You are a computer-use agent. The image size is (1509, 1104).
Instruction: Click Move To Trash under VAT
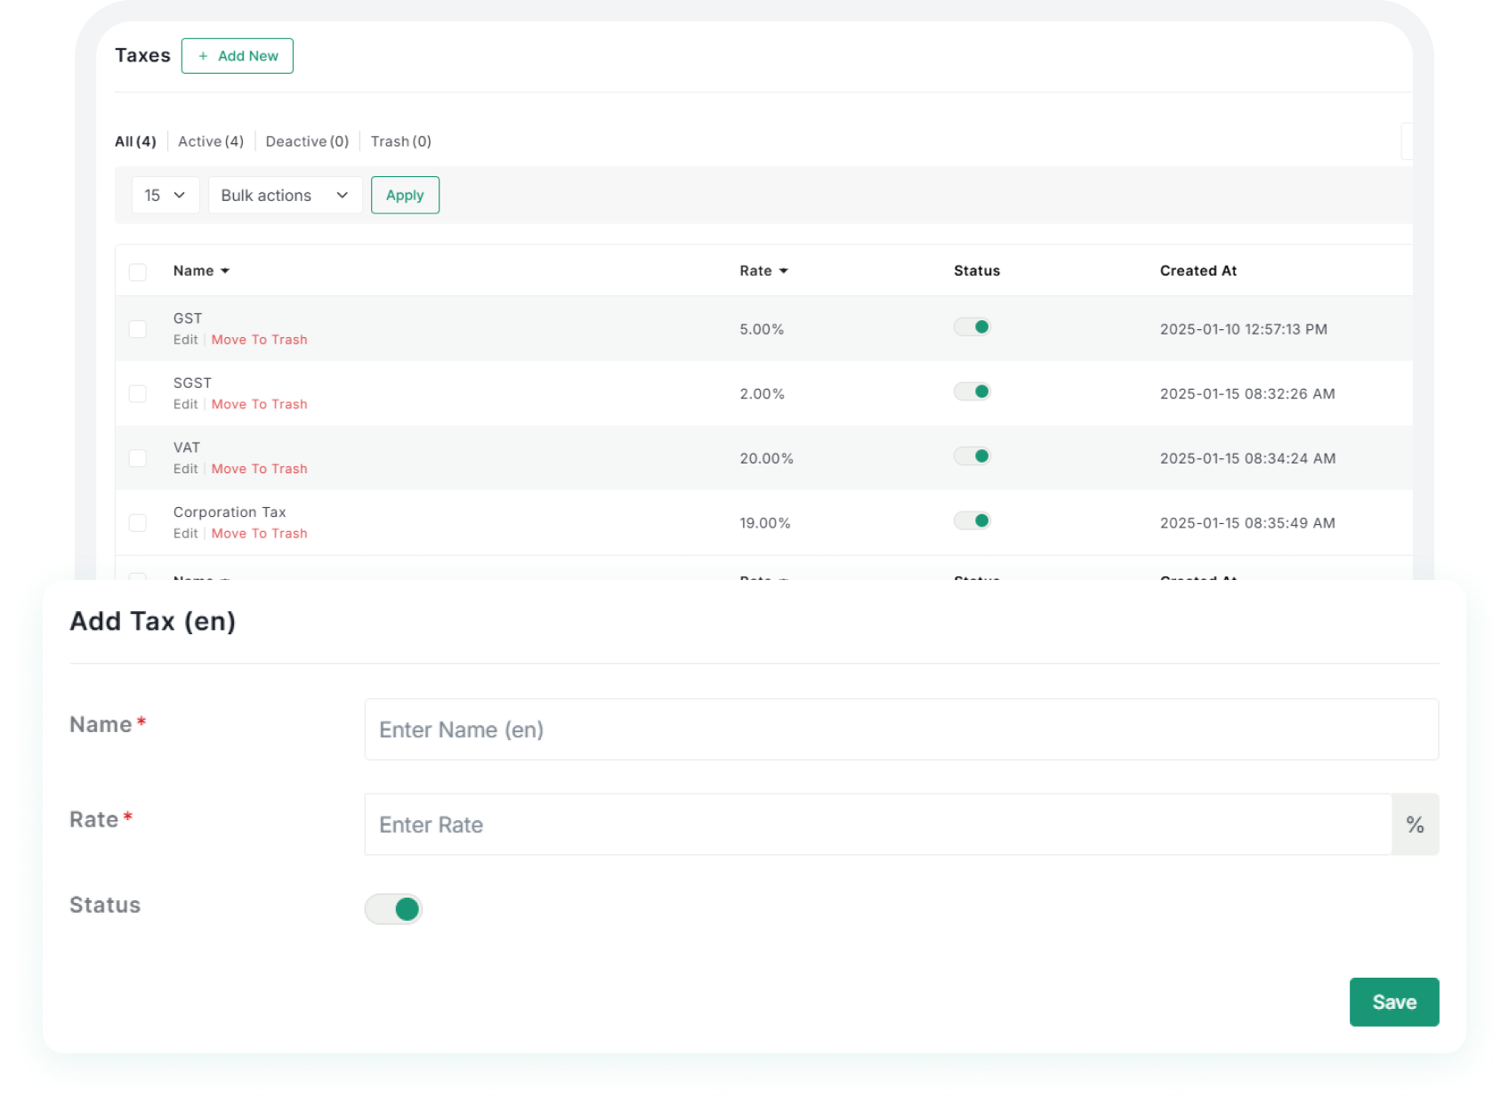point(259,469)
